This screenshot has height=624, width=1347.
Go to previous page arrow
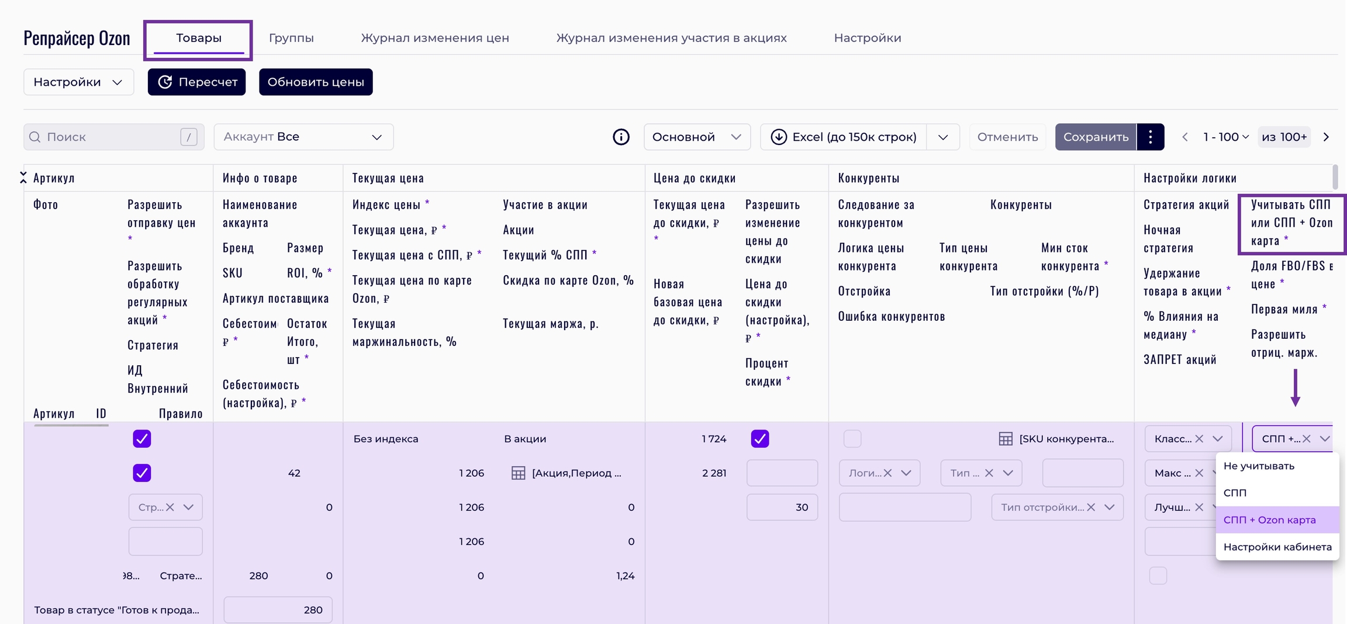[1185, 137]
